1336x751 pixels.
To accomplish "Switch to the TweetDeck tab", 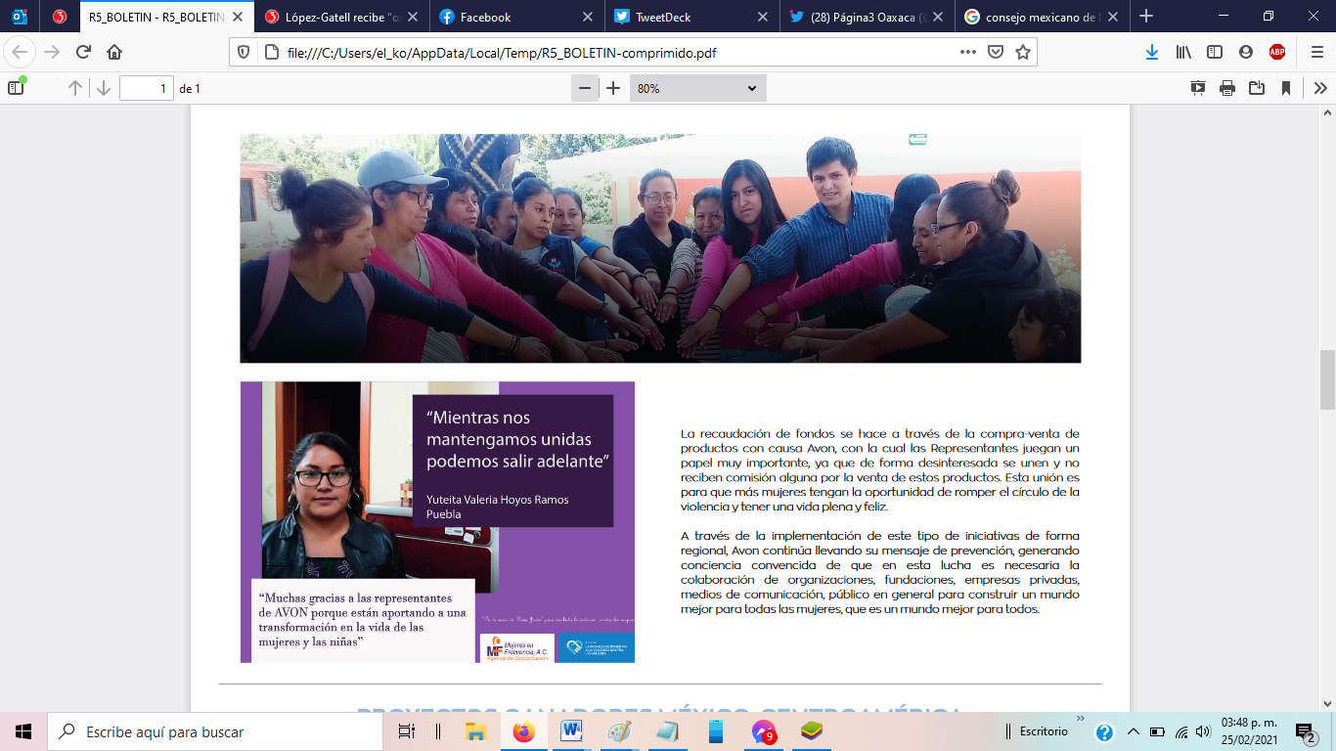I will pos(690,17).
